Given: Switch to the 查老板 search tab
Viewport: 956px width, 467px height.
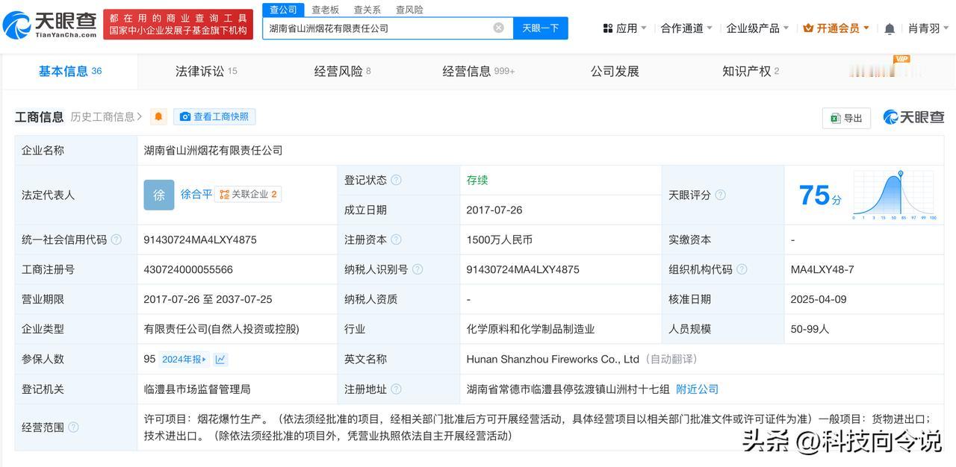Looking at the screenshot, I should 325,10.
